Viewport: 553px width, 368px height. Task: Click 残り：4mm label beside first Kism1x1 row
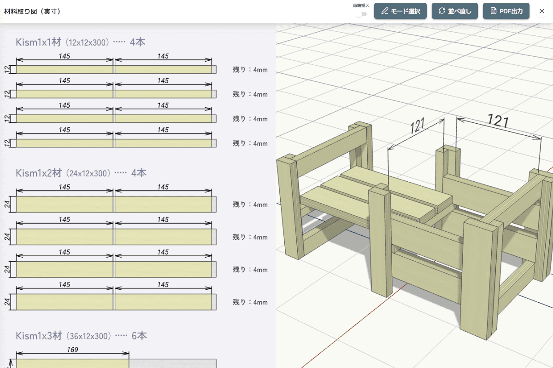(x=250, y=70)
